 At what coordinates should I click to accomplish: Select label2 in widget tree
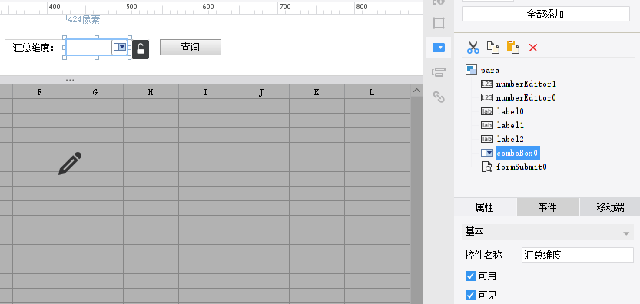click(x=510, y=139)
